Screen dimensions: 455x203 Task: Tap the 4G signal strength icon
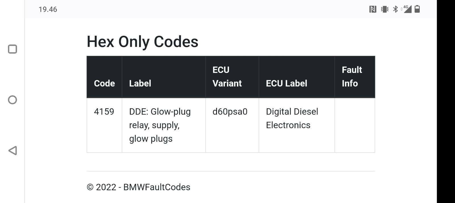[406, 9]
